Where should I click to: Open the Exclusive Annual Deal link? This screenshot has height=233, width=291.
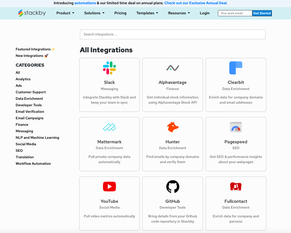[196, 3]
